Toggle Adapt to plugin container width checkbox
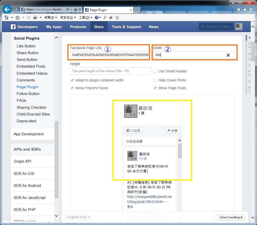Image resolution: width=257 pixels, height=225 pixels. pos(72,80)
